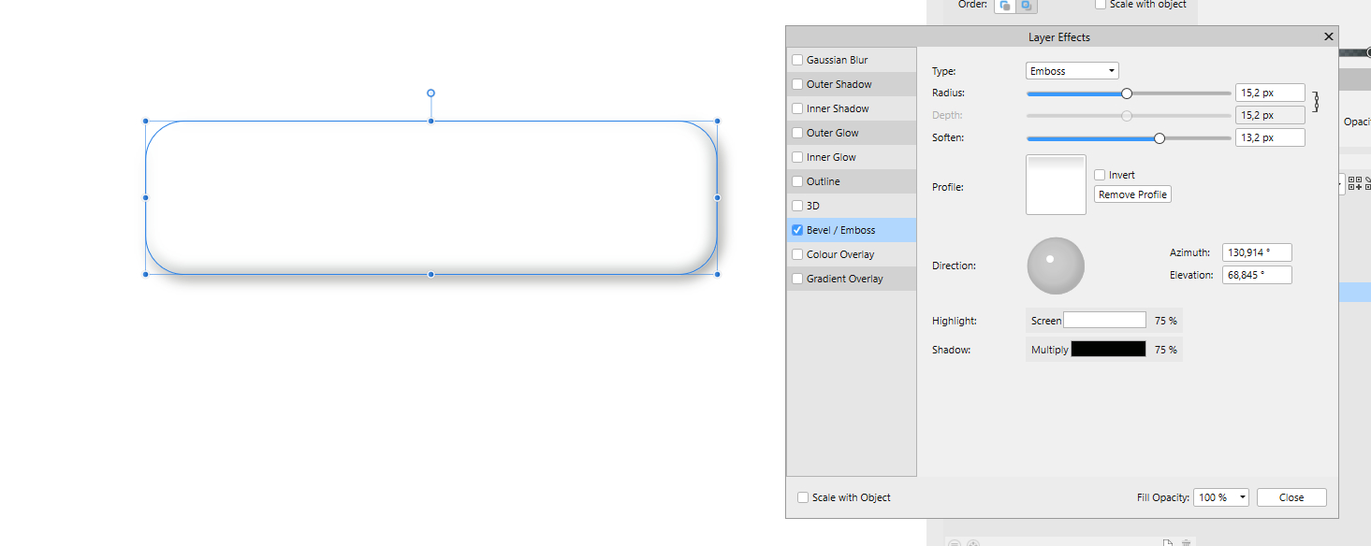Image resolution: width=1371 pixels, height=546 pixels.
Task: Click the top-right corner handle of shape
Action: coord(717,121)
